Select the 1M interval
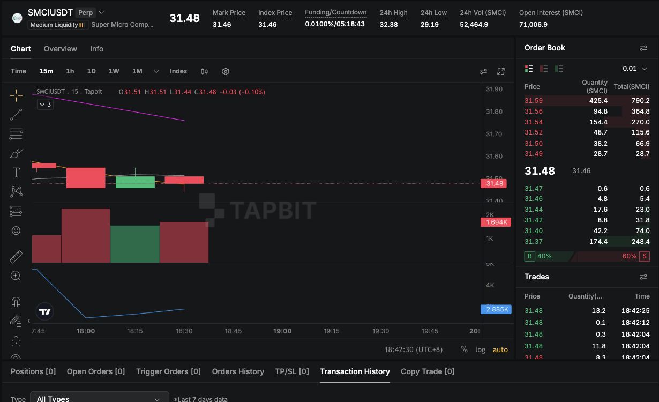 137,71
